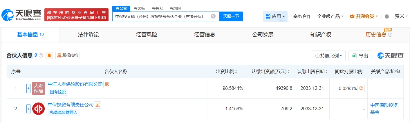
Task: Click the indirect shareholding path icon beside 0.0283%
Action: (361, 88)
